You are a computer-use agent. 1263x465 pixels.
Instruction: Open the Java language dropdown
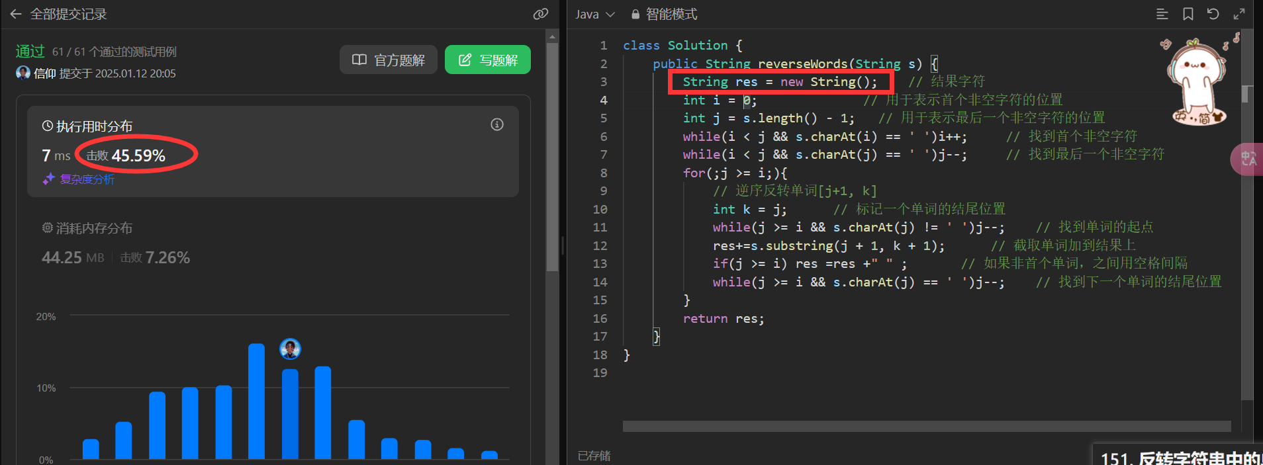pos(594,14)
